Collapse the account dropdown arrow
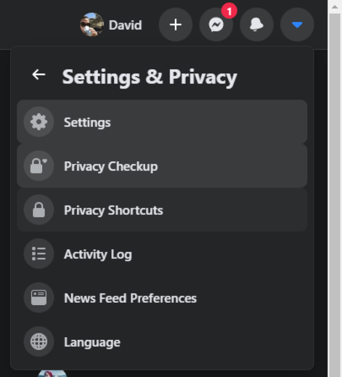The width and height of the screenshot is (342, 377). [x=297, y=25]
